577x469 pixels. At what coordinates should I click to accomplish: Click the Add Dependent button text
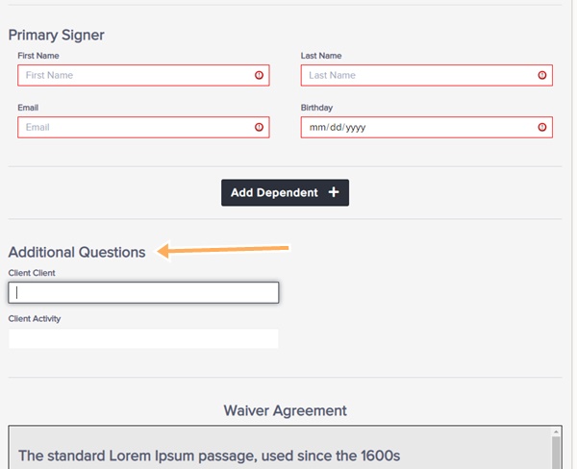[x=274, y=192]
